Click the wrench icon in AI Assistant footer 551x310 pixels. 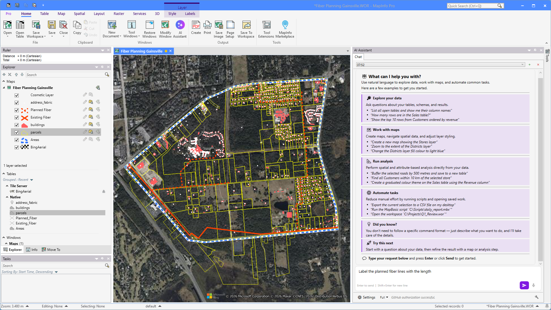pos(536,297)
